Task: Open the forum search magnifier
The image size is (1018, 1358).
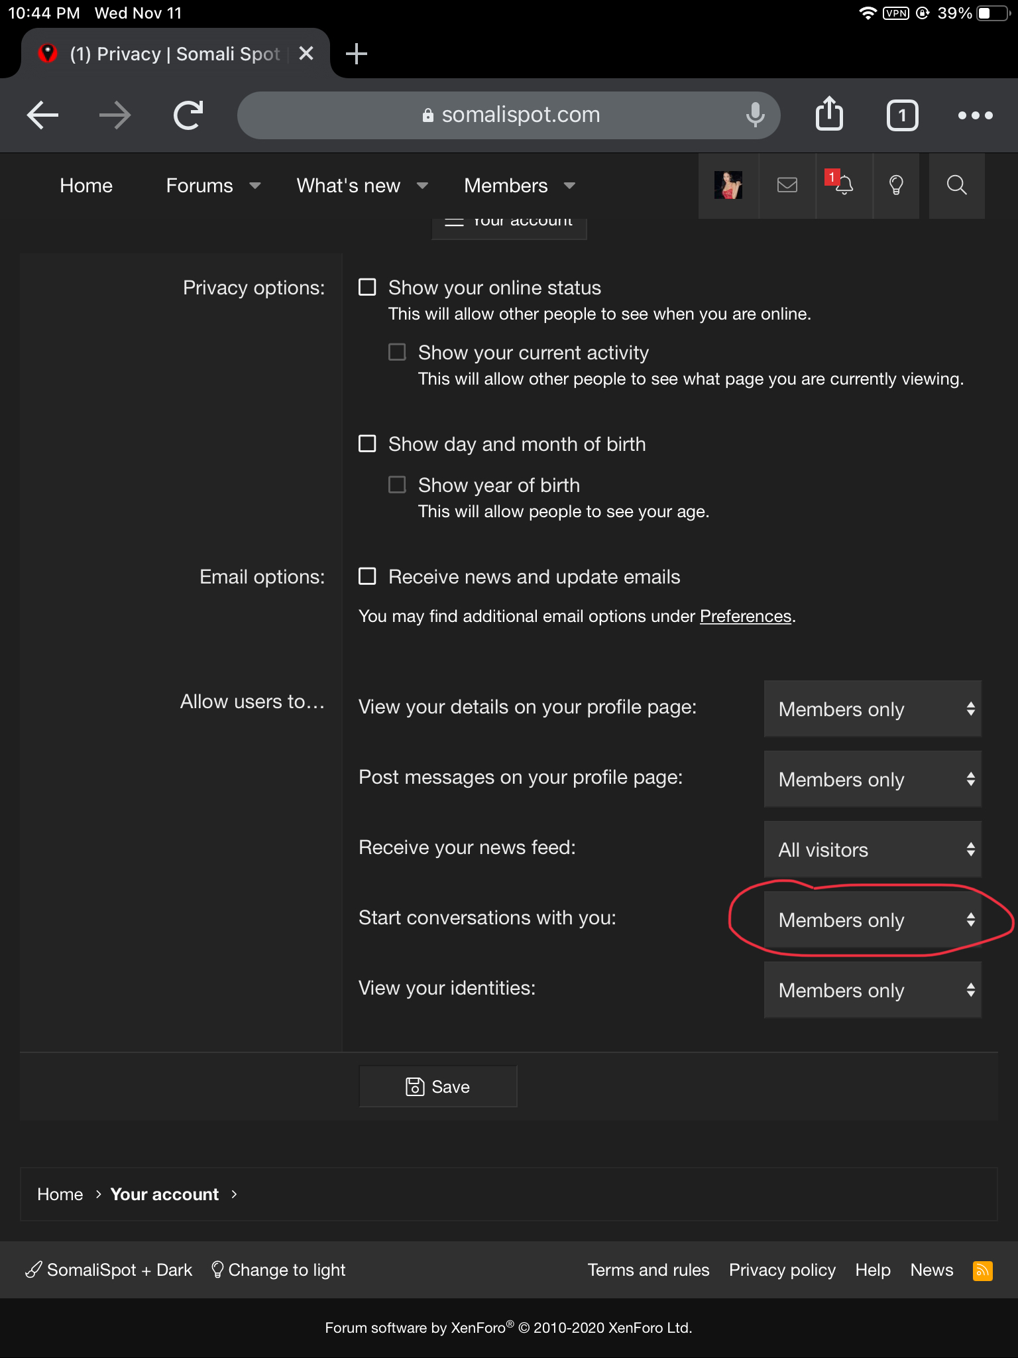Action: (956, 185)
